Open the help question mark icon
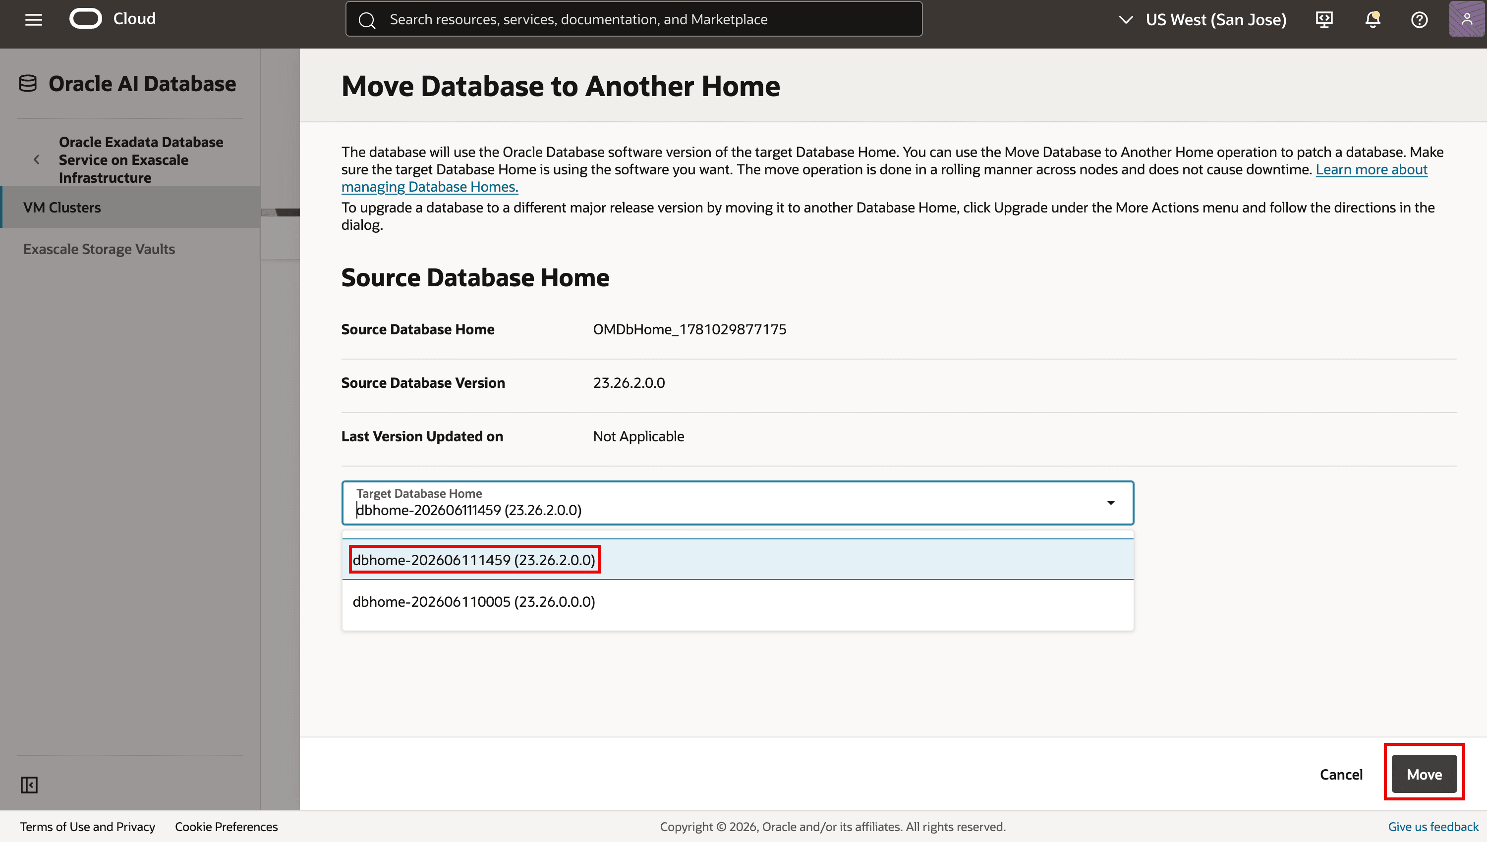The width and height of the screenshot is (1487, 842). click(x=1419, y=20)
